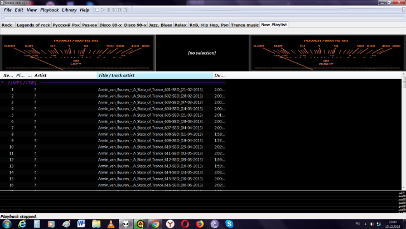This screenshot has height=229, width=406.
Task: Select track A_State_of_Trance_606-SBD_(28-03-2013)
Action: click(x=113, y=121)
